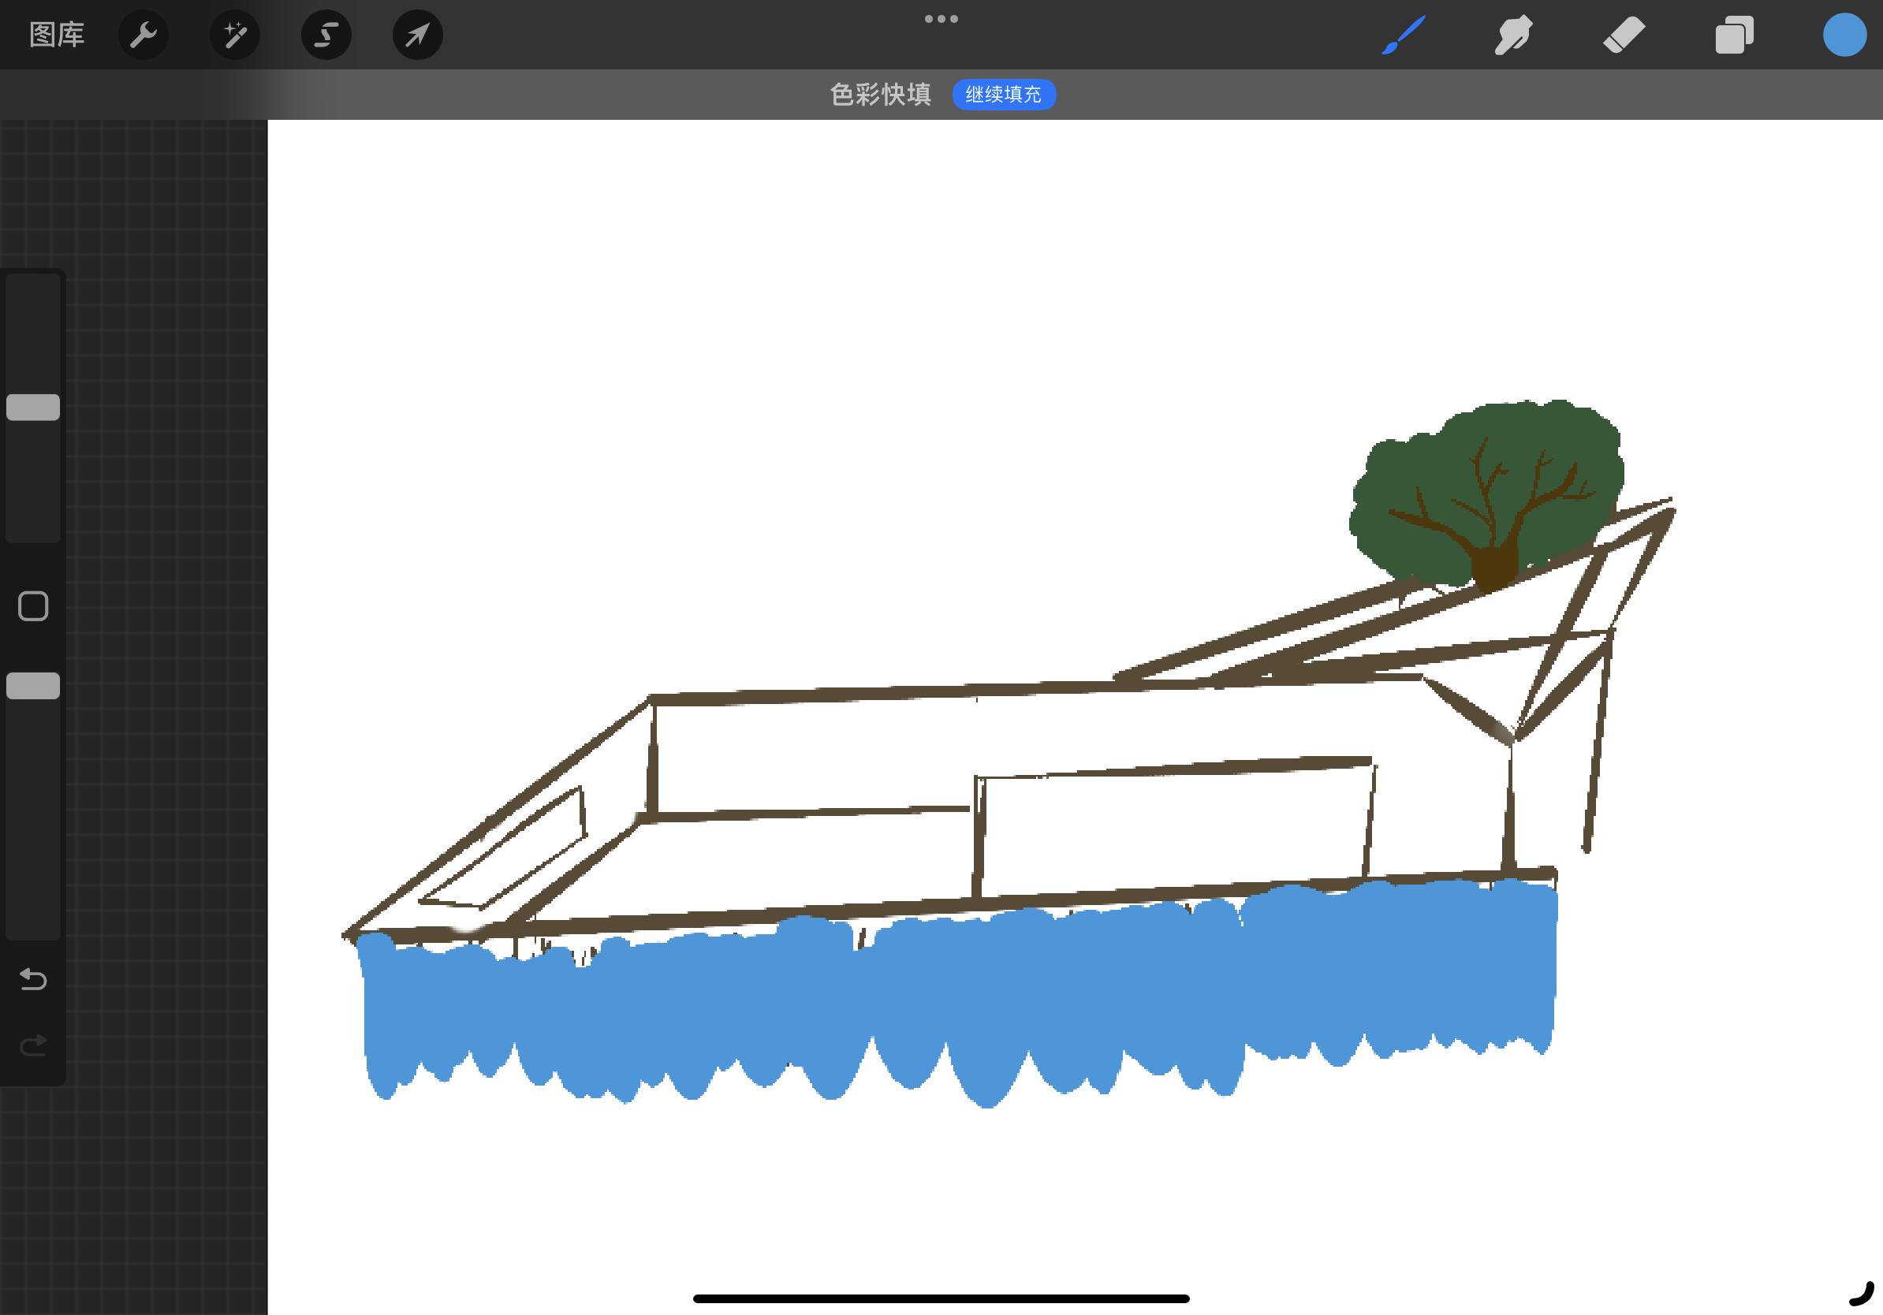Screen dimensions: 1883x1315
Task: Tap the 继续填充 continue filling button
Action: click(x=1004, y=95)
